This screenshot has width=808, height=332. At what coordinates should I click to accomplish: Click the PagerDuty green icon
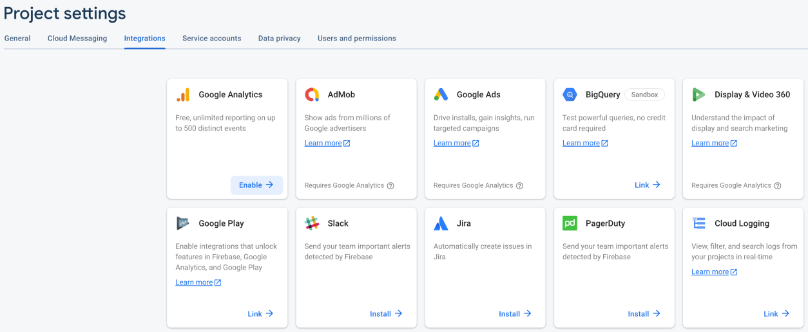point(570,223)
